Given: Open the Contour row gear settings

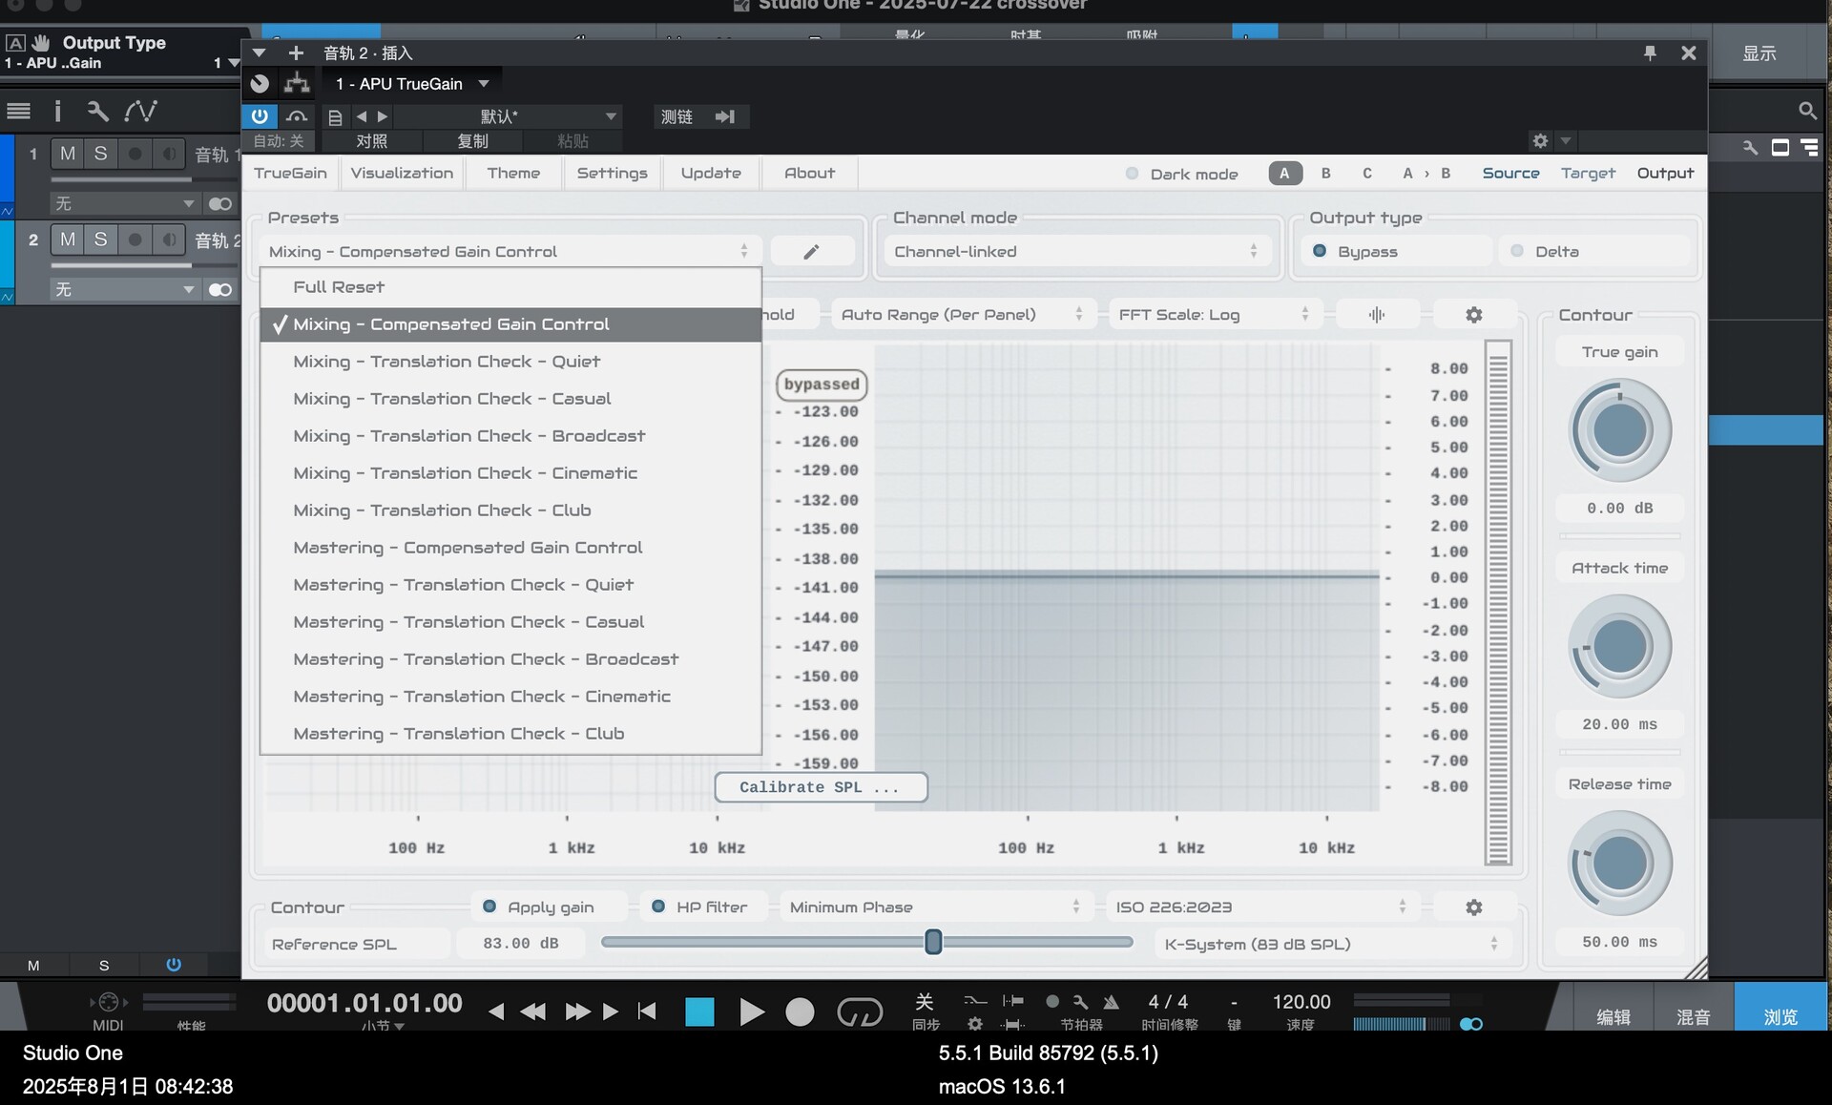Looking at the screenshot, I should pos(1473,907).
